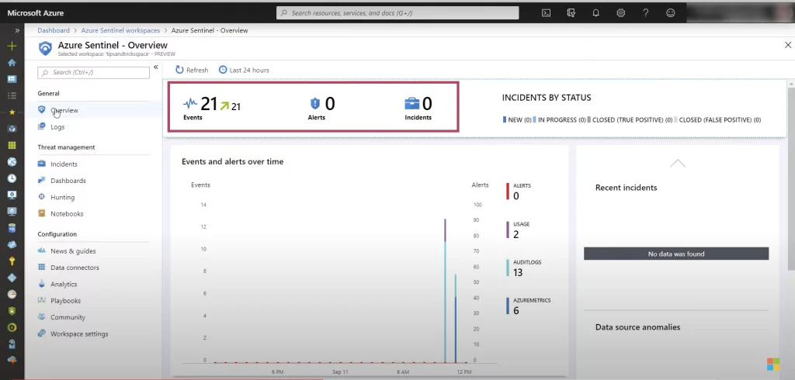Viewport: 795px width, 380px height.
Task: Click the Azure Sentinel workspaces breadcrumb
Action: click(120, 30)
